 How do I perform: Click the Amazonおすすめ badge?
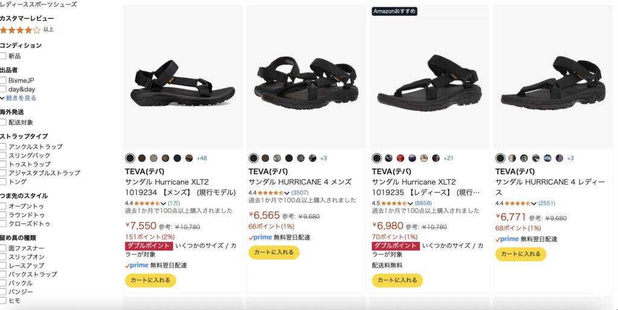click(394, 11)
